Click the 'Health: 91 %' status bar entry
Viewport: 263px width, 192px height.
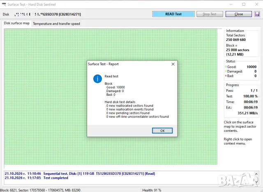pos(152,190)
